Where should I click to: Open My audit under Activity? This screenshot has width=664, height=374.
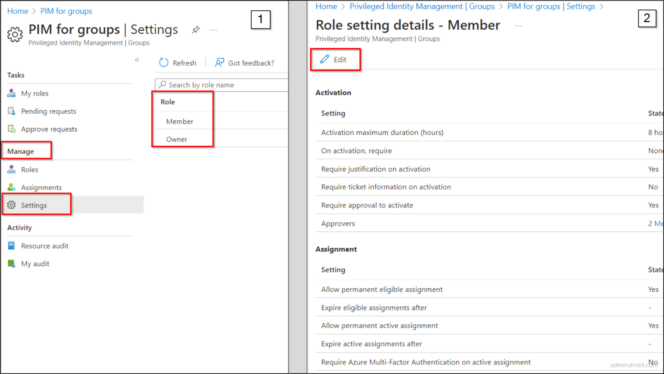pos(35,263)
